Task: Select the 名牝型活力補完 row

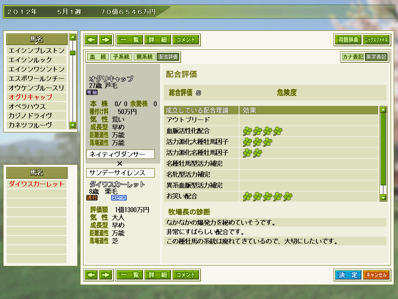Action: 271,174
